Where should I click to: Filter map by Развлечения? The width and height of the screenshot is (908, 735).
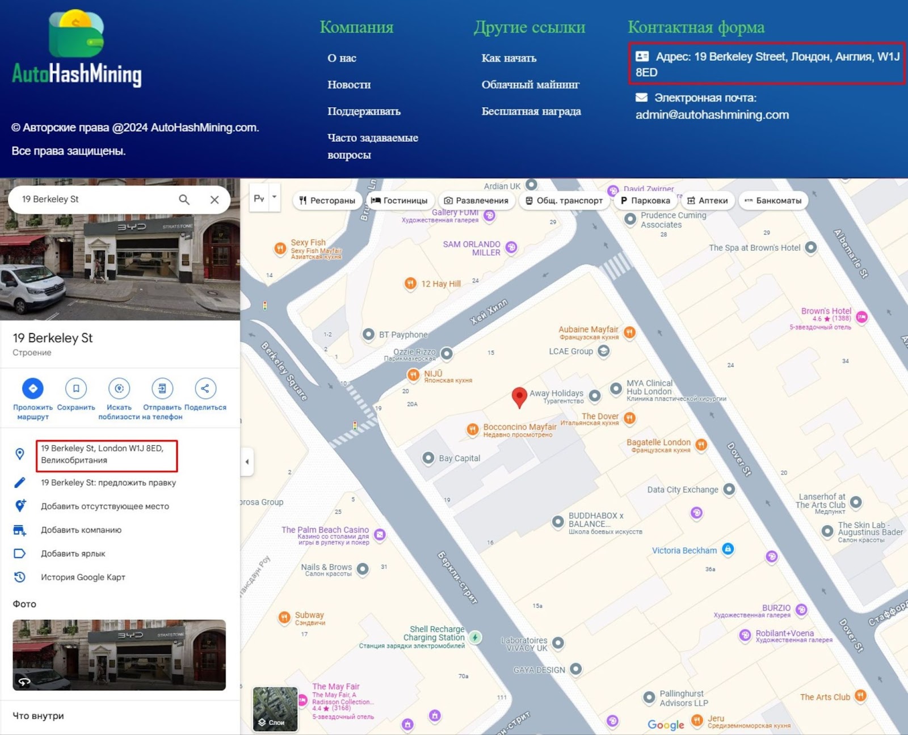(x=476, y=200)
